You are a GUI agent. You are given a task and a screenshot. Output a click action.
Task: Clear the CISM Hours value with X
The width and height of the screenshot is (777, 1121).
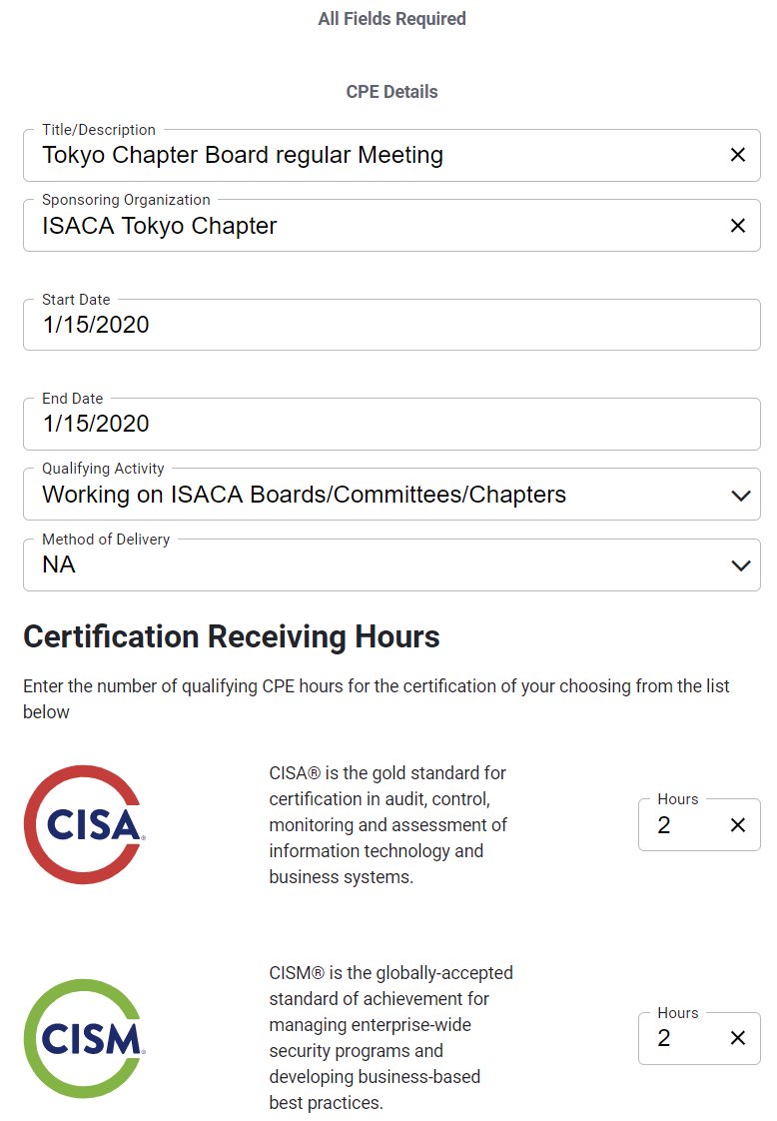(x=738, y=1038)
